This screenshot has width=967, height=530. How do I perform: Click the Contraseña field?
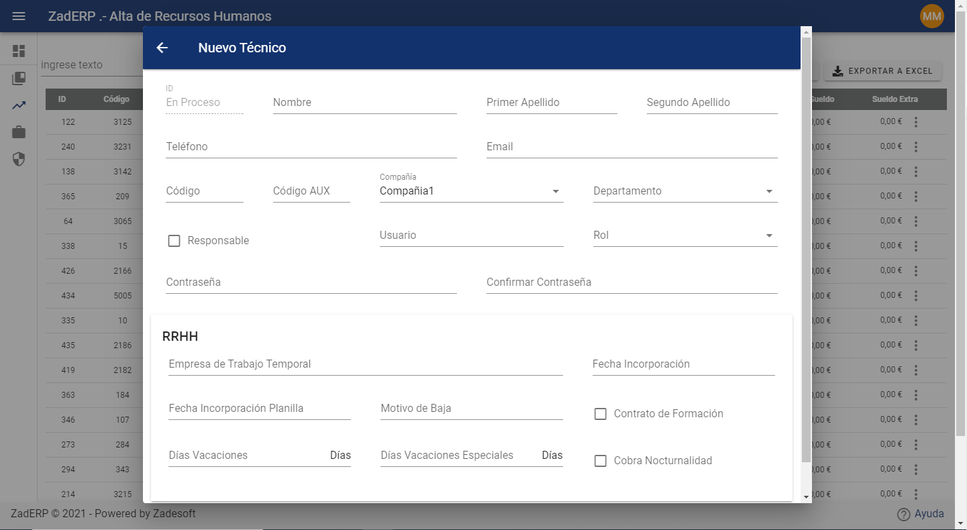pyautogui.click(x=311, y=282)
